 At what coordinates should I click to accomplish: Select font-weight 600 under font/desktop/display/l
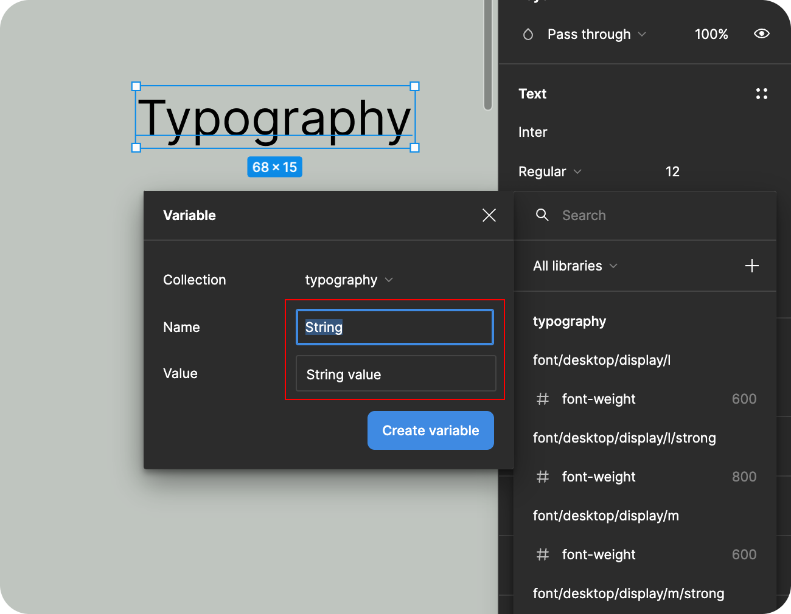point(645,399)
